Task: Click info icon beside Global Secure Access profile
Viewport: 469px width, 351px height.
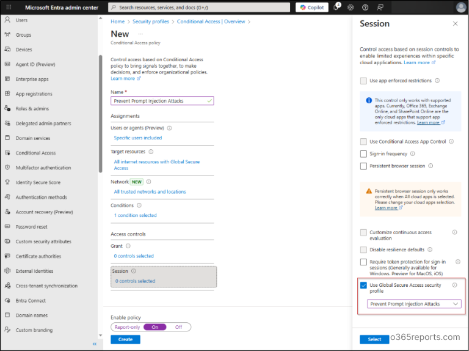Action: pyautogui.click(x=454, y=285)
